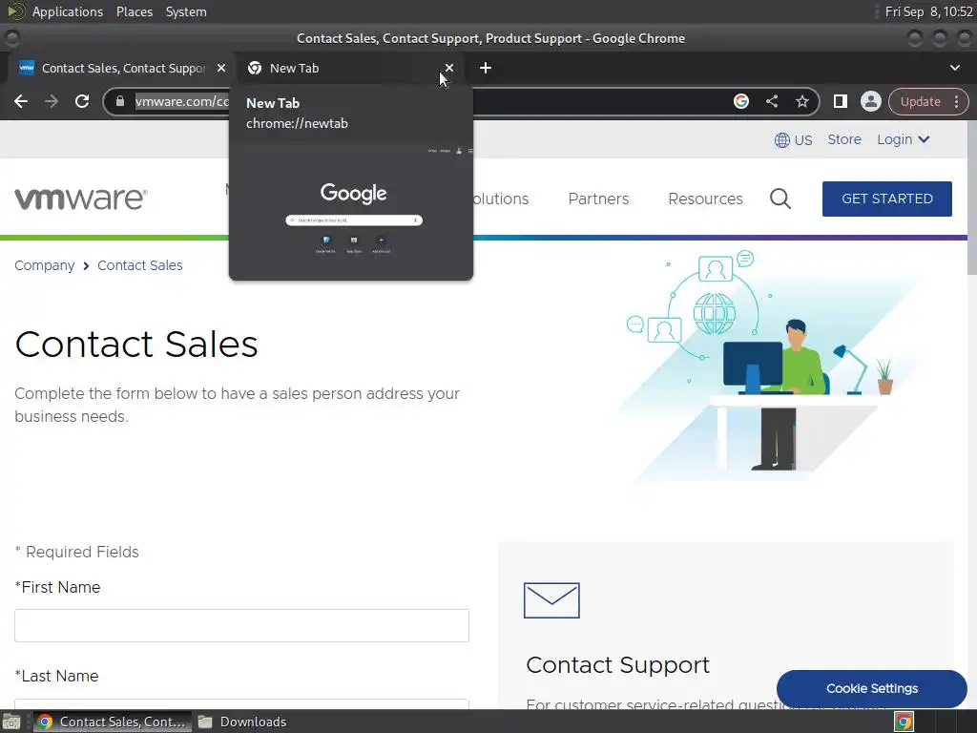Open the Partners navigation menu
Viewport: 977px width, 733px height.
(598, 199)
